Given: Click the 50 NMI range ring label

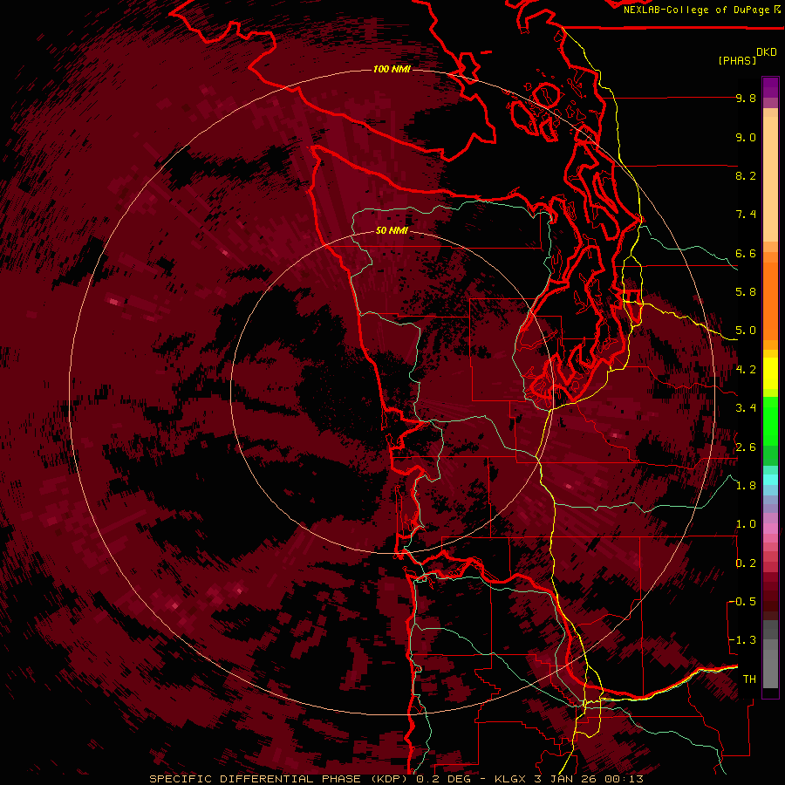Looking at the screenshot, I should (392, 231).
